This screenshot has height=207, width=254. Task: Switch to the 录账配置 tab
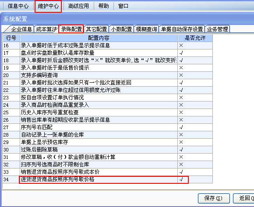(x=71, y=29)
